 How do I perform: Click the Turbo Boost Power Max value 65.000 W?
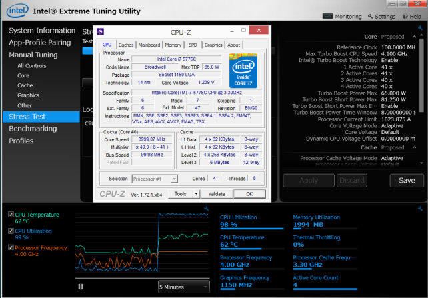tap(393, 93)
